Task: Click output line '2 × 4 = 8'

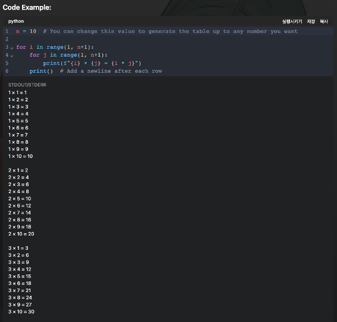Action: tap(18, 191)
